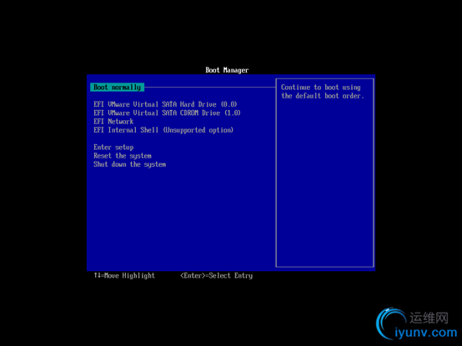Select the highlighted Boot normally entry
Image resolution: width=462 pixels, height=346 pixels.
pyautogui.click(x=118, y=88)
